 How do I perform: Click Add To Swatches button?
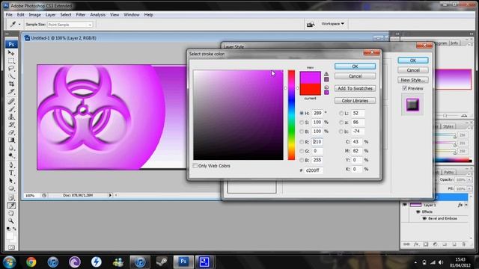click(x=355, y=88)
